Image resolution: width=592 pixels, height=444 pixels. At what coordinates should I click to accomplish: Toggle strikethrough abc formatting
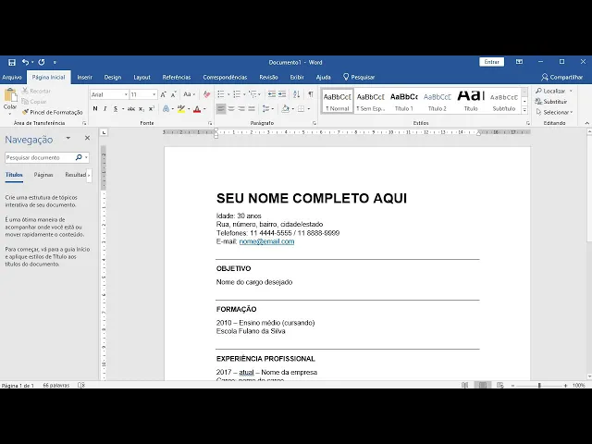(x=131, y=109)
